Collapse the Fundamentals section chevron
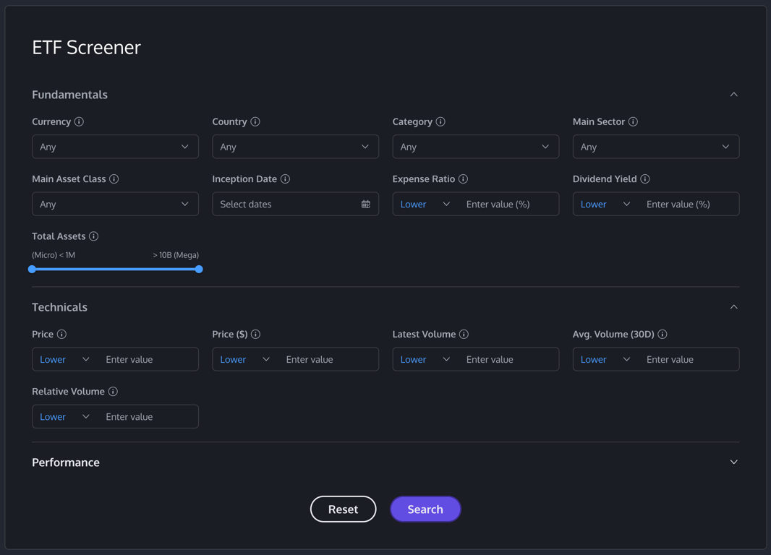The height and width of the screenshot is (555, 771). [x=733, y=94]
